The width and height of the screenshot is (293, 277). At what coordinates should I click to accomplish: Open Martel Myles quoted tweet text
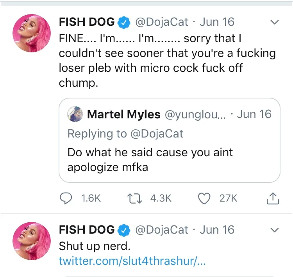click(150, 159)
